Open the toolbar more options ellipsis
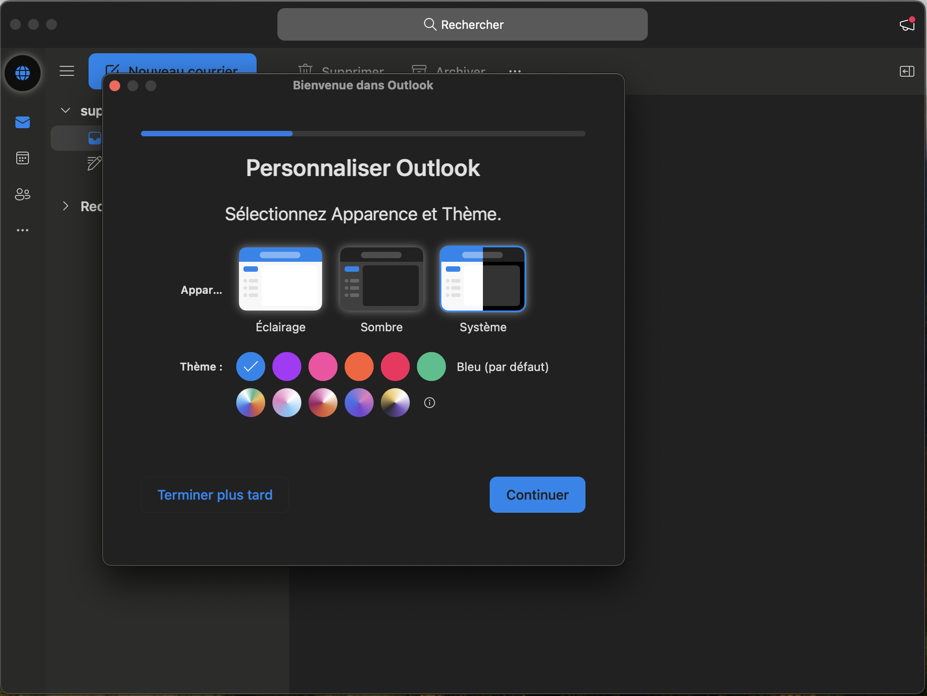927x696 pixels. pos(515,71)
